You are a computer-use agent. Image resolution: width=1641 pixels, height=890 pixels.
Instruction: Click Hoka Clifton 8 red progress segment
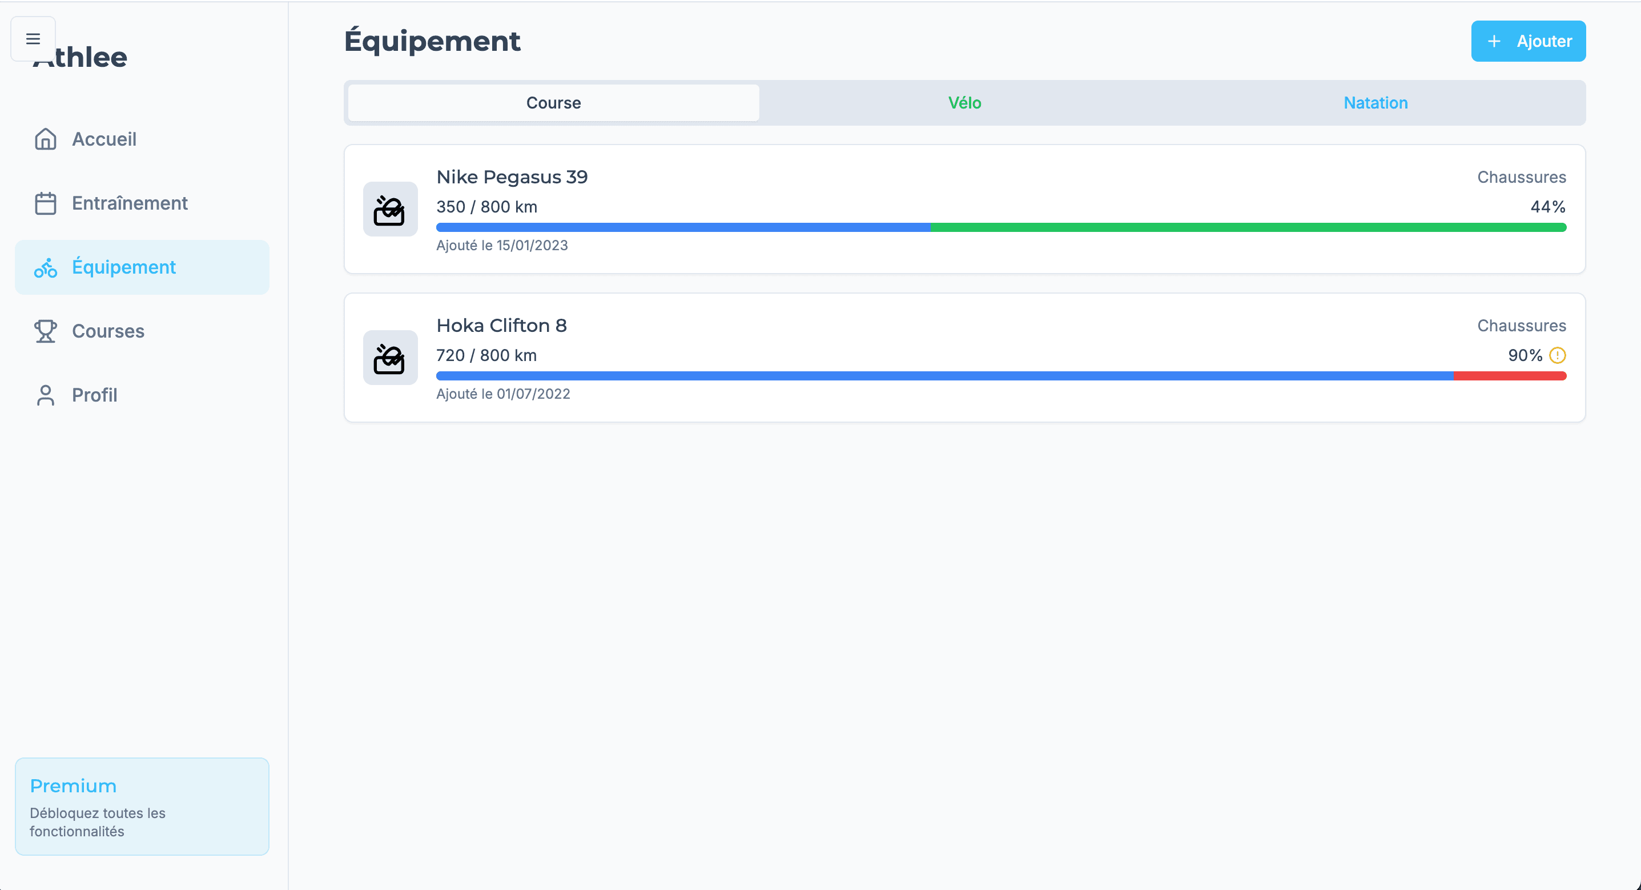(1510, 376)
